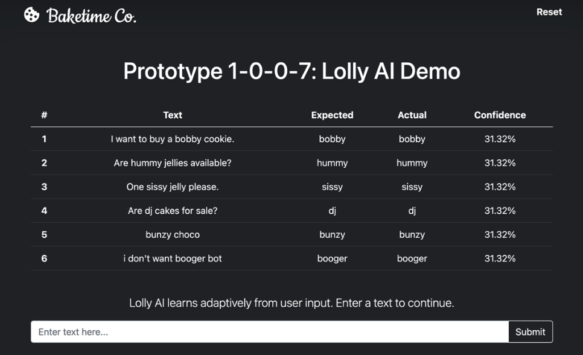Viewport: 583px width, 355px height.
Task: Click the Submit button
Action: 530,331
